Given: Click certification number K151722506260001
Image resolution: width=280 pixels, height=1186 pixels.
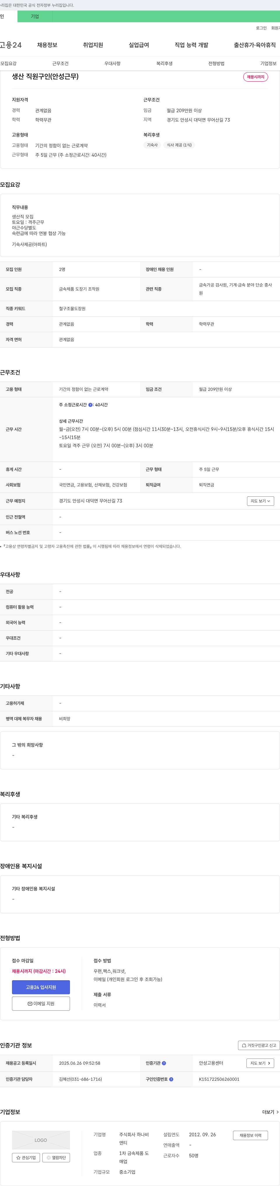Looking at the screenshot, I should [219, 1079].
